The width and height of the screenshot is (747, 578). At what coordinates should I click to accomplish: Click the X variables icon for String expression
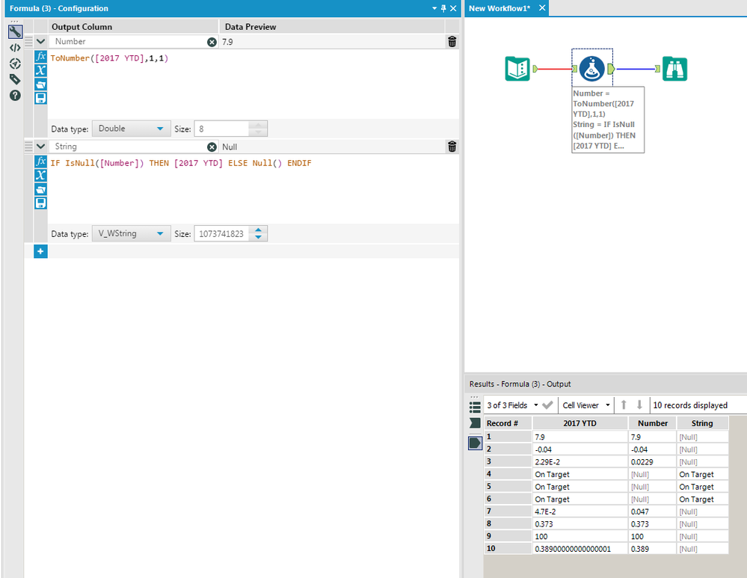pos(40,176)
